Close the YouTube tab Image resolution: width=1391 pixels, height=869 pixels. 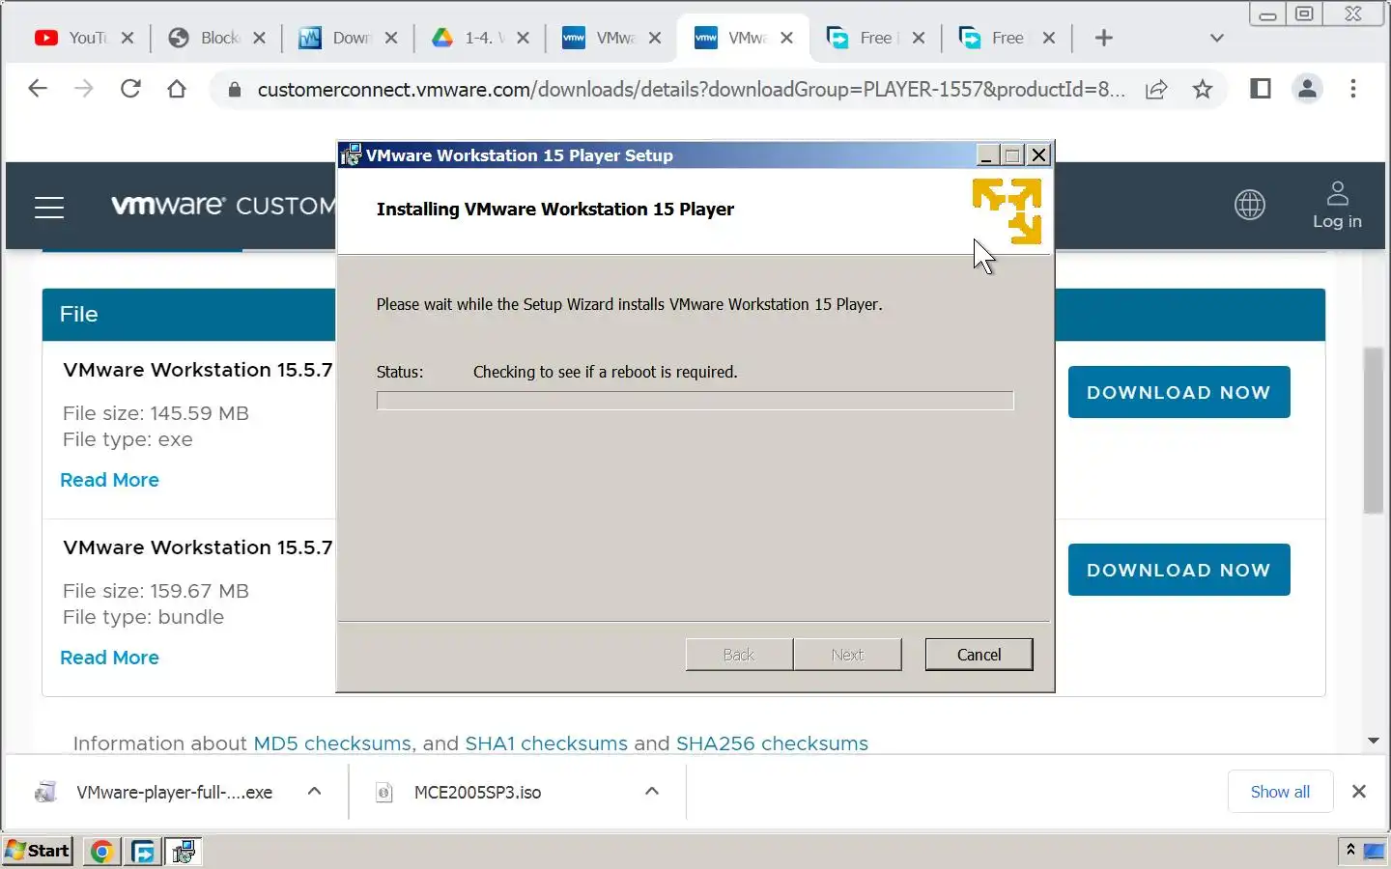128,38
